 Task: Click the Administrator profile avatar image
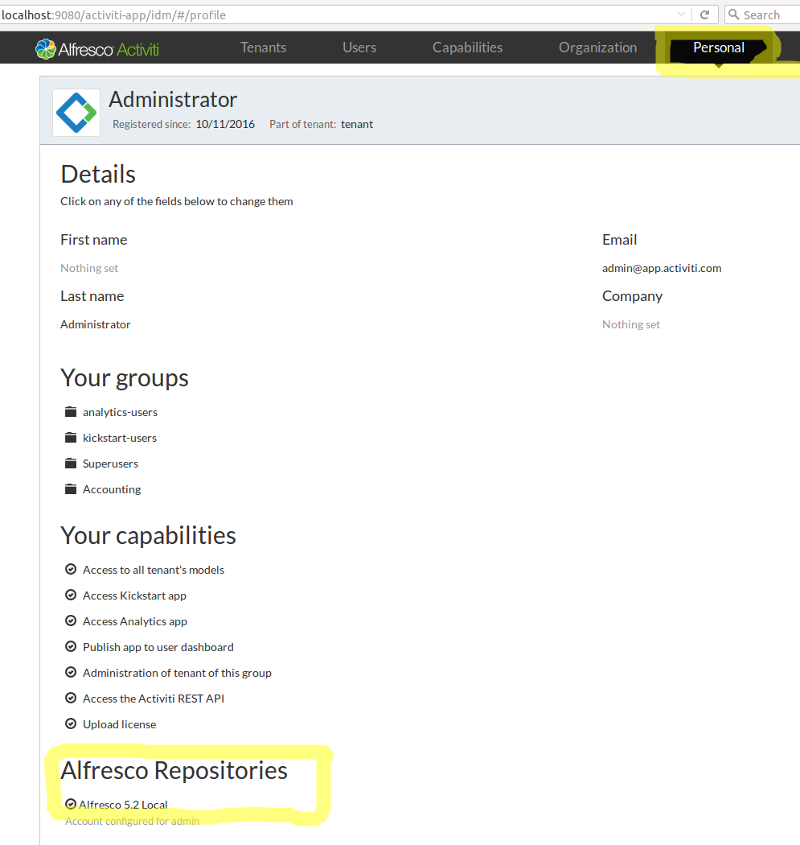[x=76, y=113]
